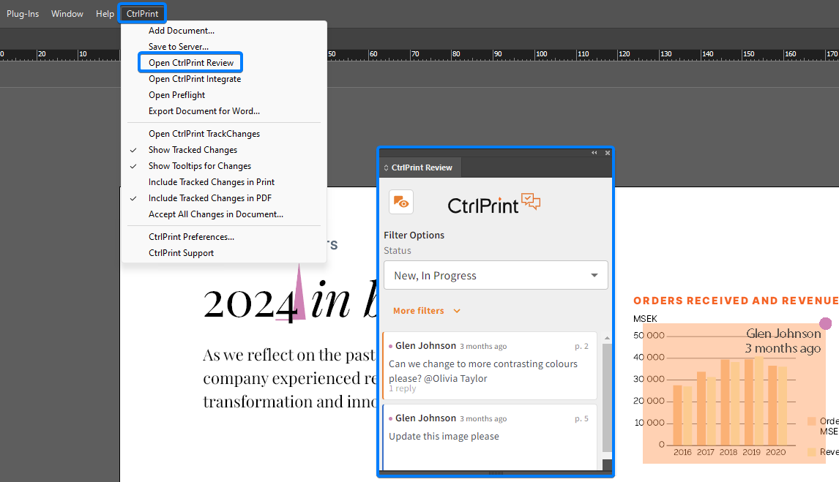Toggle Show Tracked Changes menu option

point(193,150)
